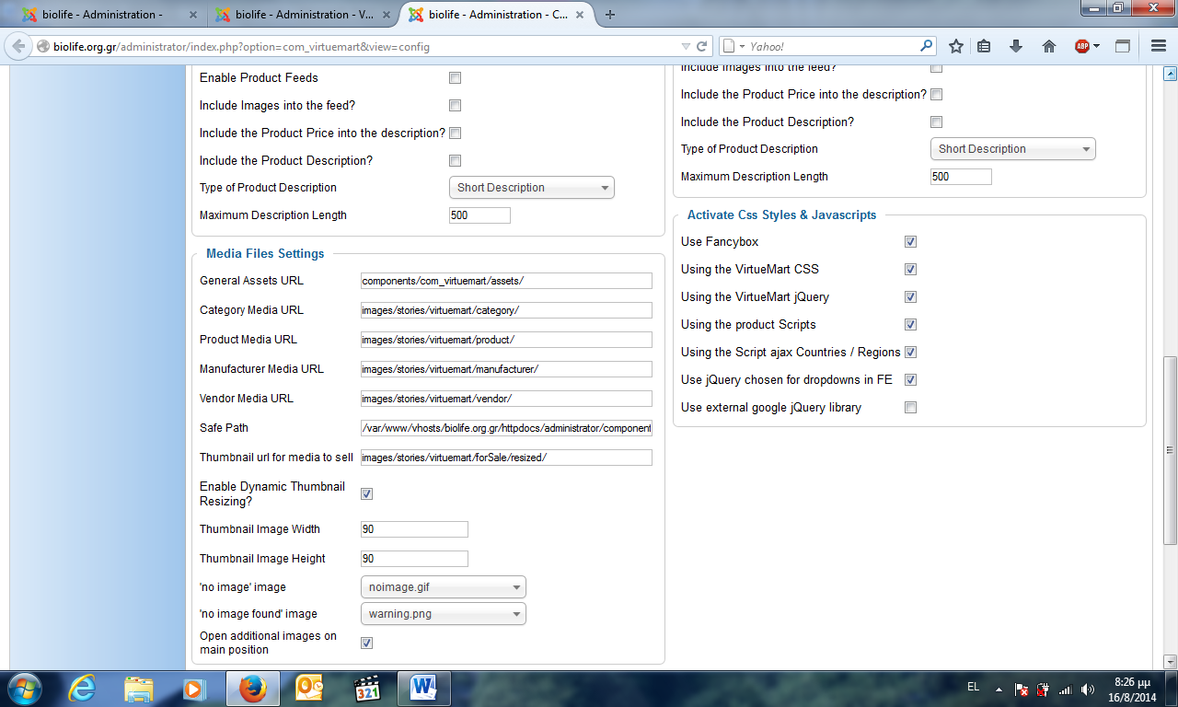Click left Maximum Description Length field

(479, 215)
